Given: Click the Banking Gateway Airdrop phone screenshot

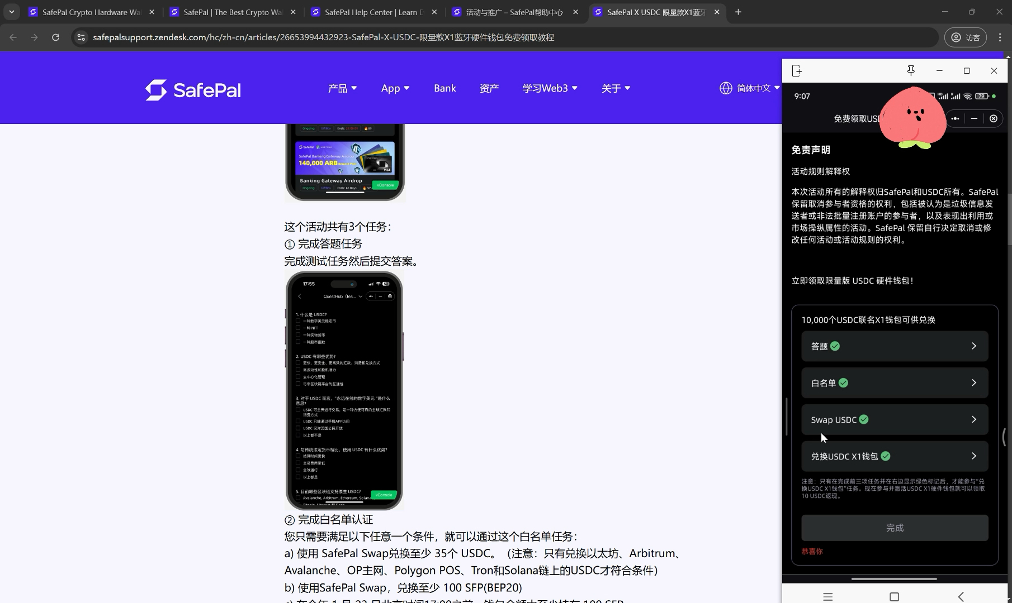Looking at the screenshot, I should pyautogui.click(x=345, y=162).
